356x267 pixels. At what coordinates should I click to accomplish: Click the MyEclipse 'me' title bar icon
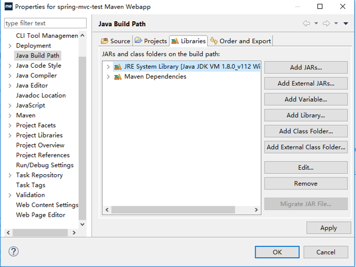point(8,7)
